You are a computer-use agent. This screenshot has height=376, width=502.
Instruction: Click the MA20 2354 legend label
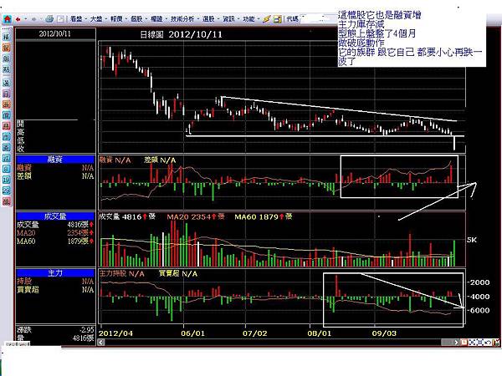click(196, 216)
